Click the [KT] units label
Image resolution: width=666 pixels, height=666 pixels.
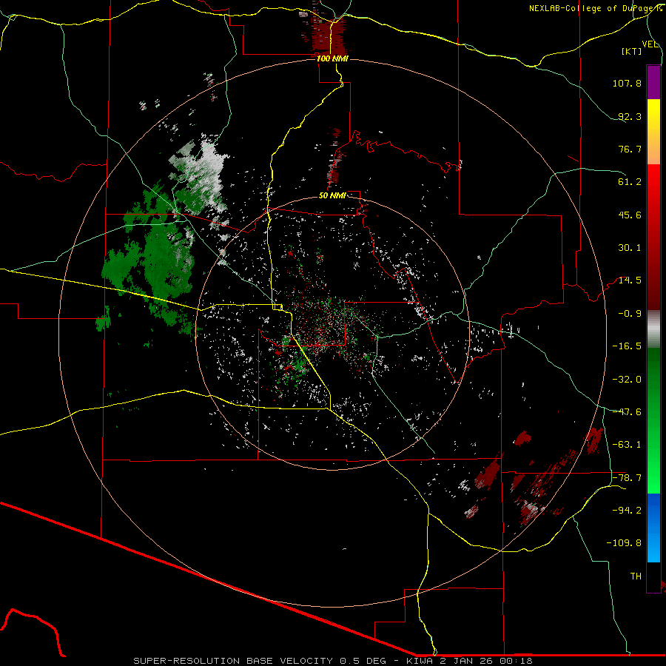[x=632, y=51]
